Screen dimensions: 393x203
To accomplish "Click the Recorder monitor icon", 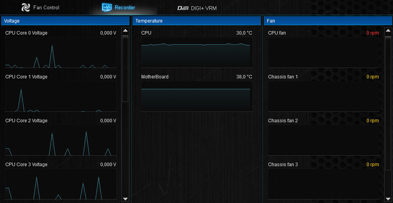I will point(107,7).
